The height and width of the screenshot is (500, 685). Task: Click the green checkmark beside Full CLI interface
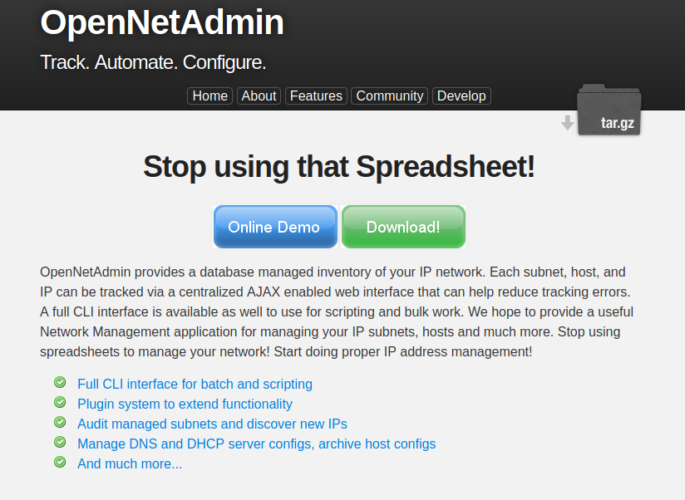pos(60,382)
